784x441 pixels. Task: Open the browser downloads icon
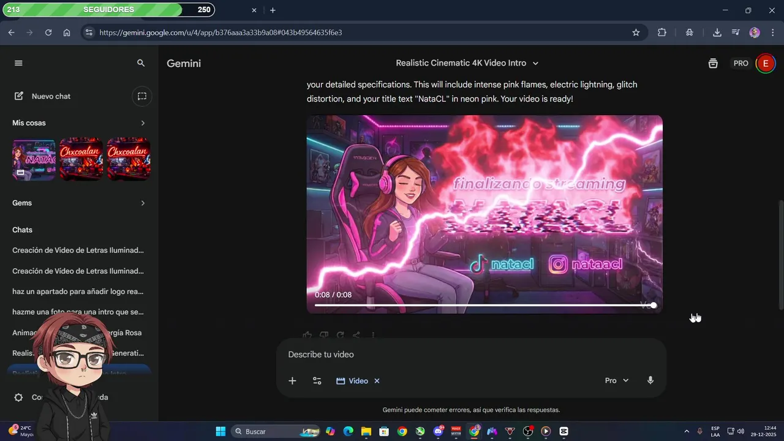click(717, 32)
